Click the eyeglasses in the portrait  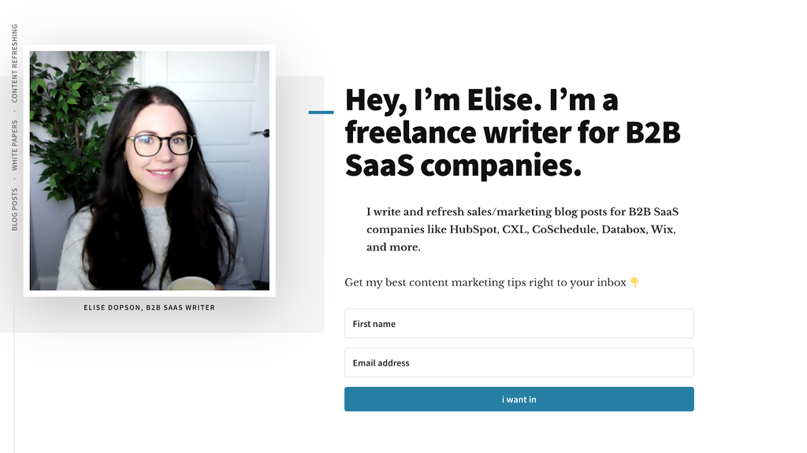pos(160,144)
